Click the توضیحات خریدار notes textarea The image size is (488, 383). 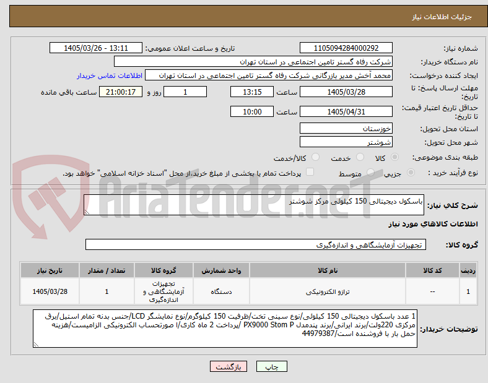(225, 329)
